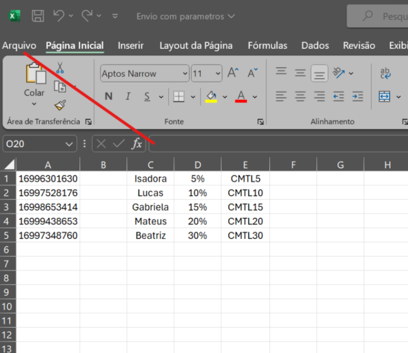Open merge cells dropdown arrow
This screenshot has width=408, height=353.
tap(398, 97)
